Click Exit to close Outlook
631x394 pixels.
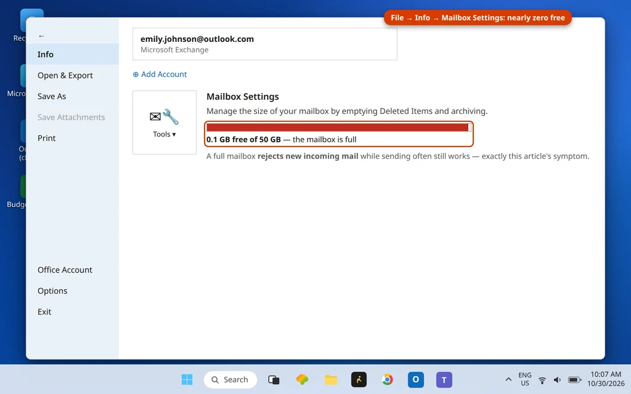pos(73,312)
